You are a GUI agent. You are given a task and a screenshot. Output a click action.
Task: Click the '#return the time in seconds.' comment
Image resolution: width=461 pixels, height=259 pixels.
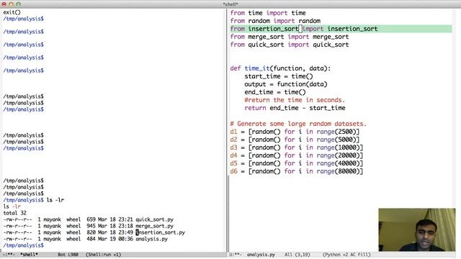[x=295, y=100]
